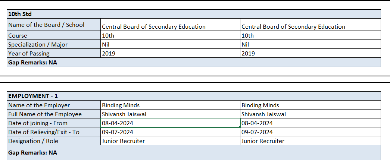The image size is (390, 168).
Task: Select the 10th Std section header
Action: (20, 14)
